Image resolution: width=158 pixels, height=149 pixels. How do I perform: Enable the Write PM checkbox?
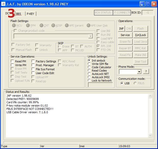click(x=12, y=65)
